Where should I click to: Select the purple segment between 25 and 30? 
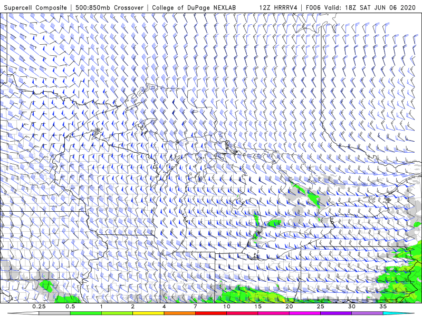pos(336,313)
